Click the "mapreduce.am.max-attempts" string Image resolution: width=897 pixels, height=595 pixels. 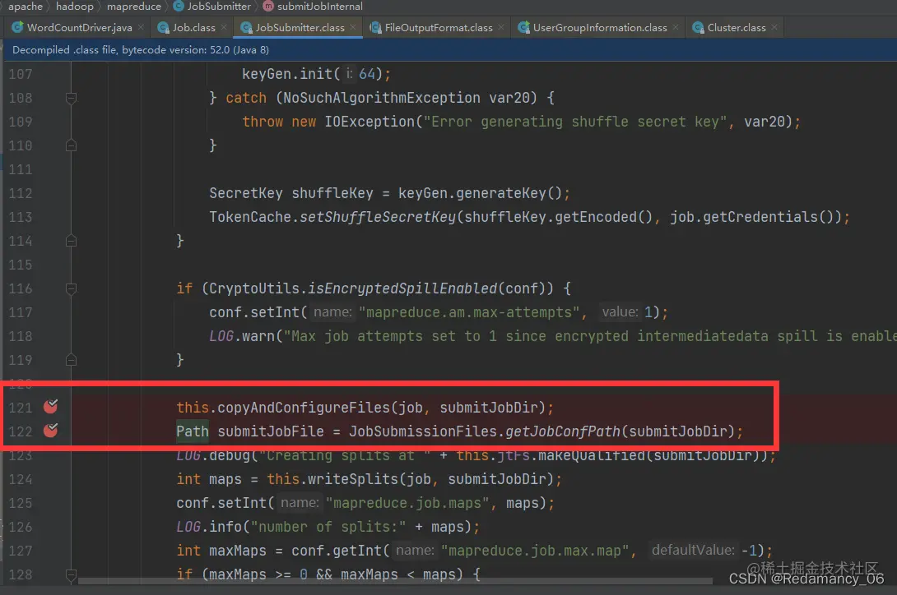click(469, 312)
